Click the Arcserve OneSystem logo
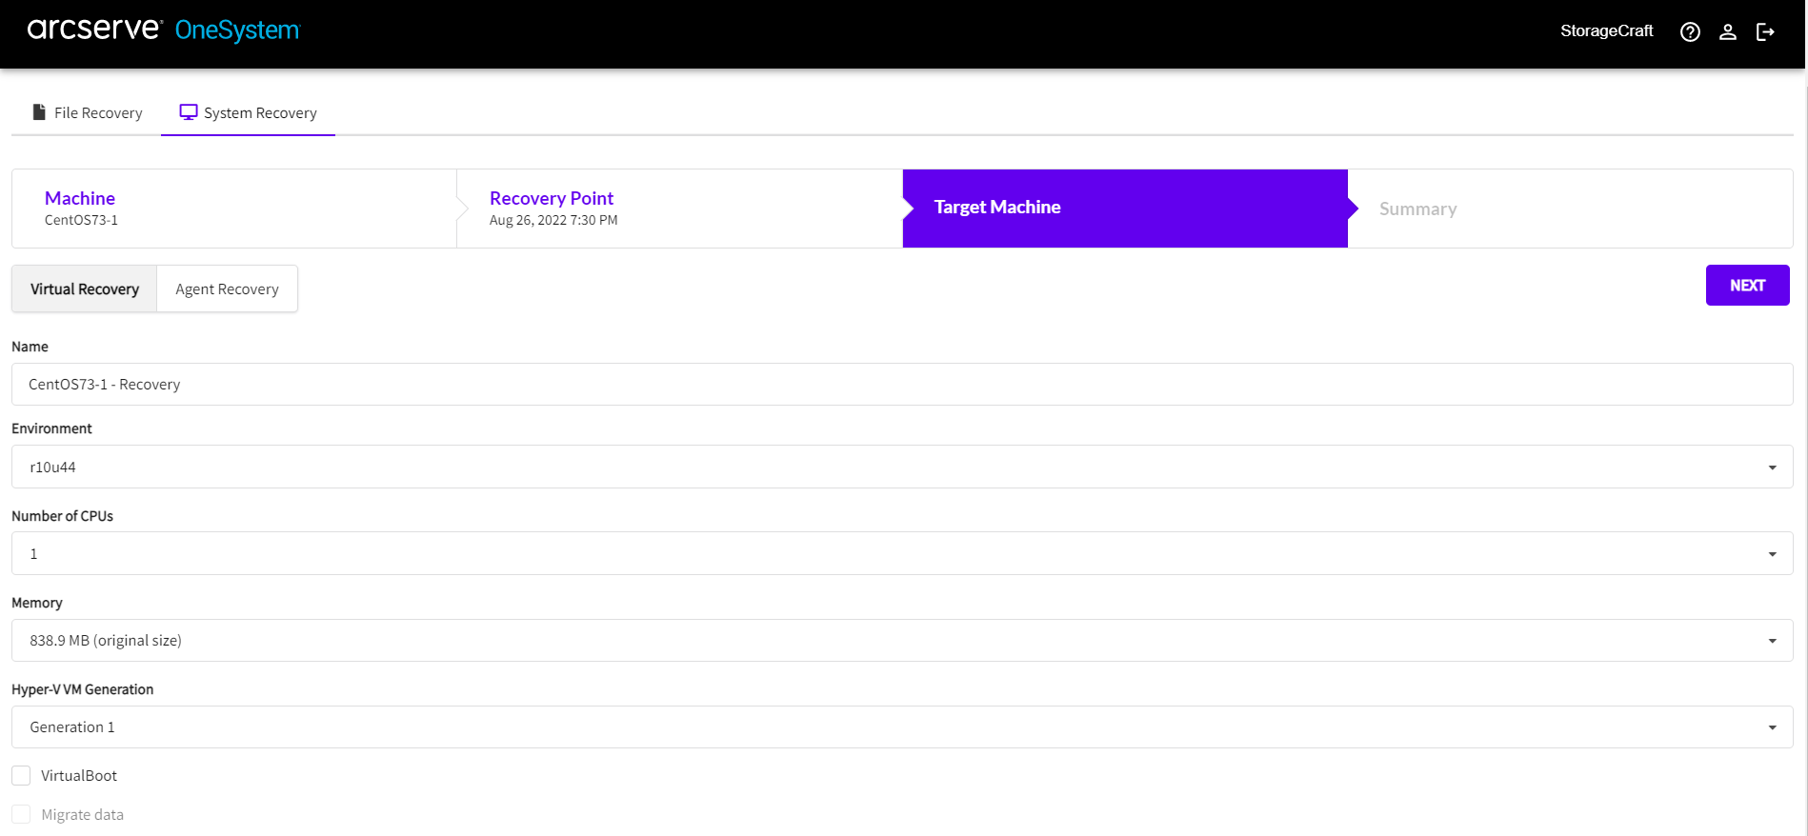Image resolution: width=1808 pixels, height=836 pixels. pos(163,30)
